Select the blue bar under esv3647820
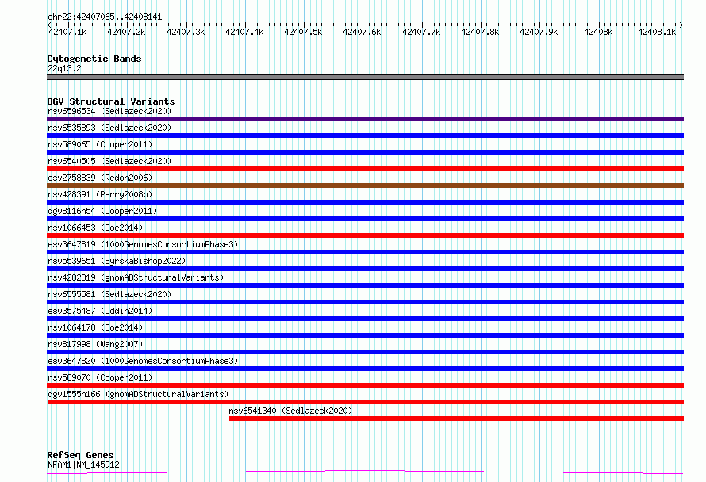The height and width of the screenshot is (482, 706). pyautogui.click(x=365, y=369)
